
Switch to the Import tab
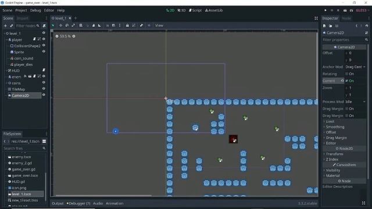point(23,18)
